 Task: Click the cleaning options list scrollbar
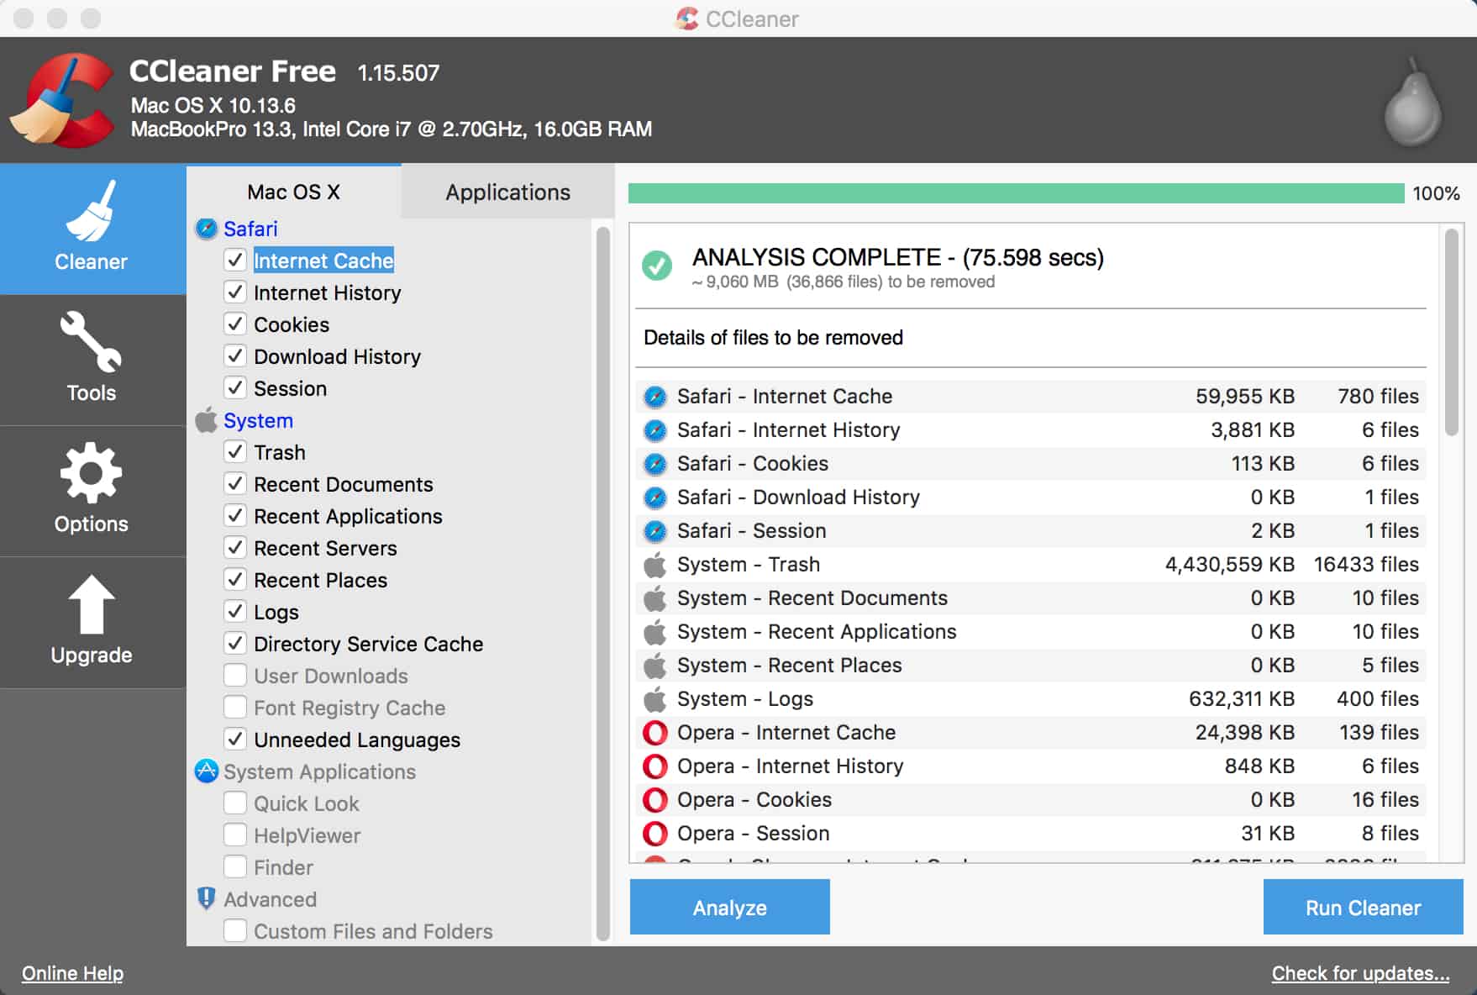(602, 583)
